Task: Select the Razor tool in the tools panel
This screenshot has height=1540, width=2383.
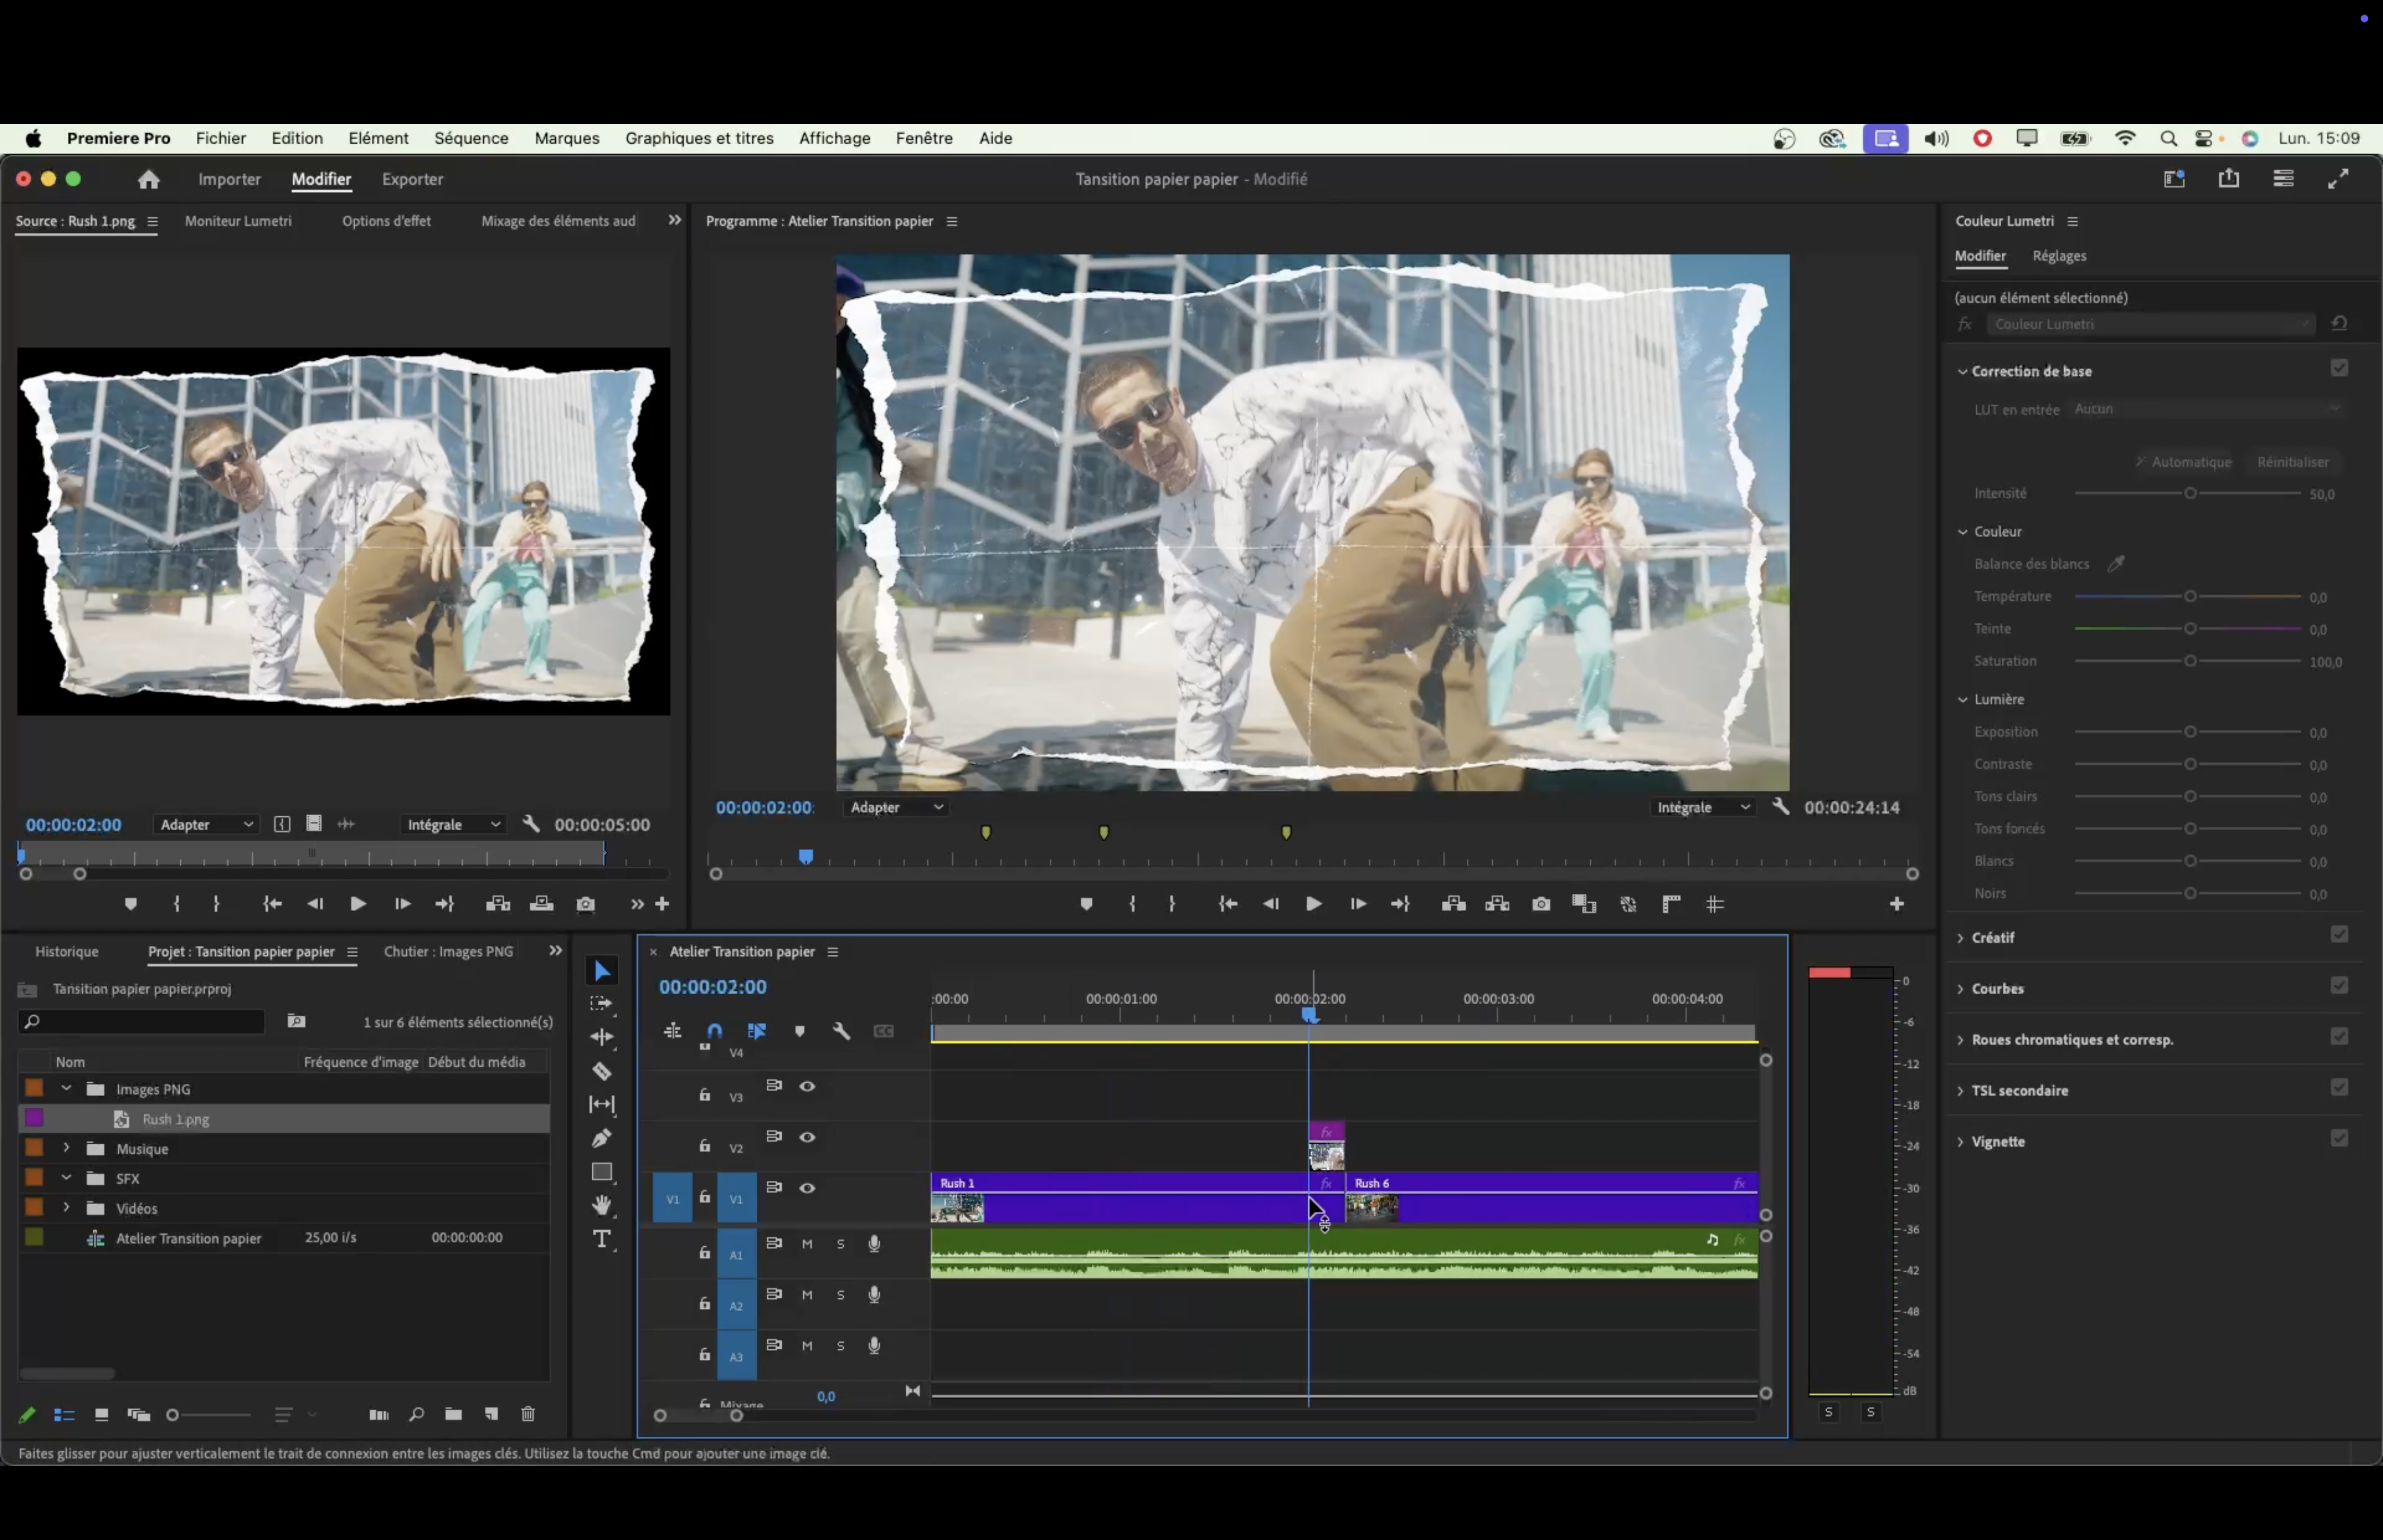Action: click(x=601, y=1071)
